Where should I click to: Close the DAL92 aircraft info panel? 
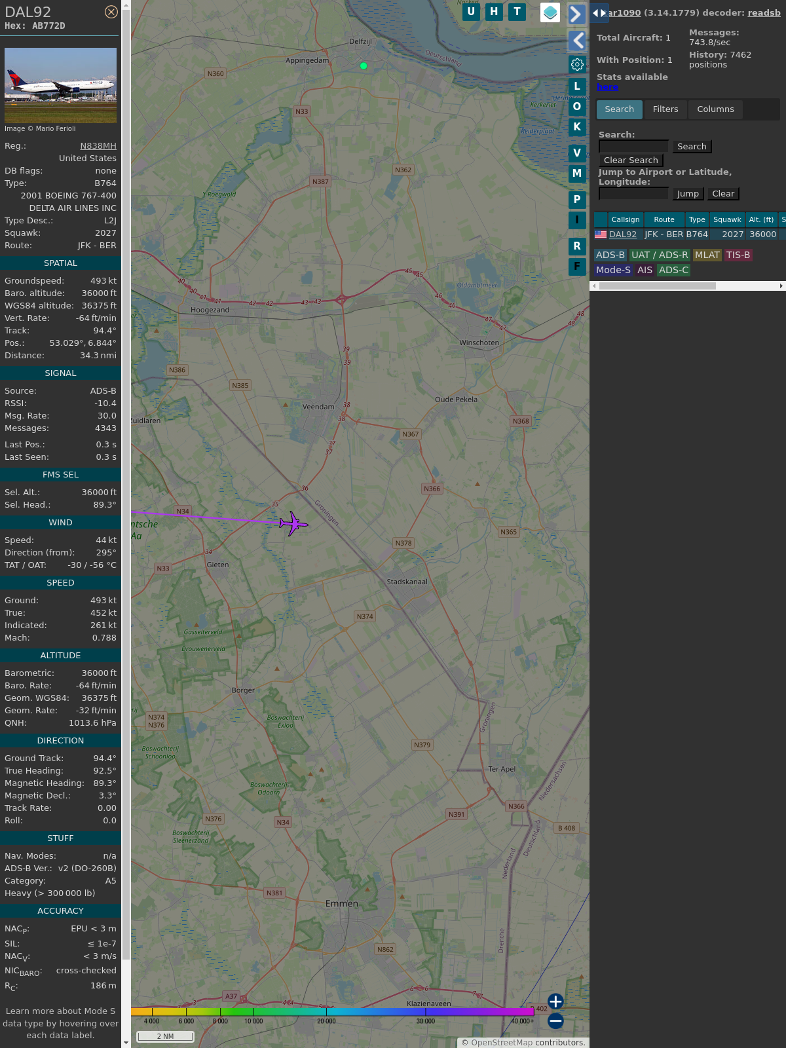tap(111, 12)
